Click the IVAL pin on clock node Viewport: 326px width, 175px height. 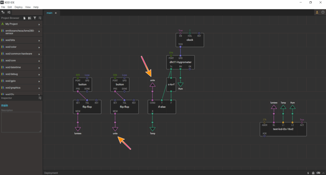tap(190, 33)
